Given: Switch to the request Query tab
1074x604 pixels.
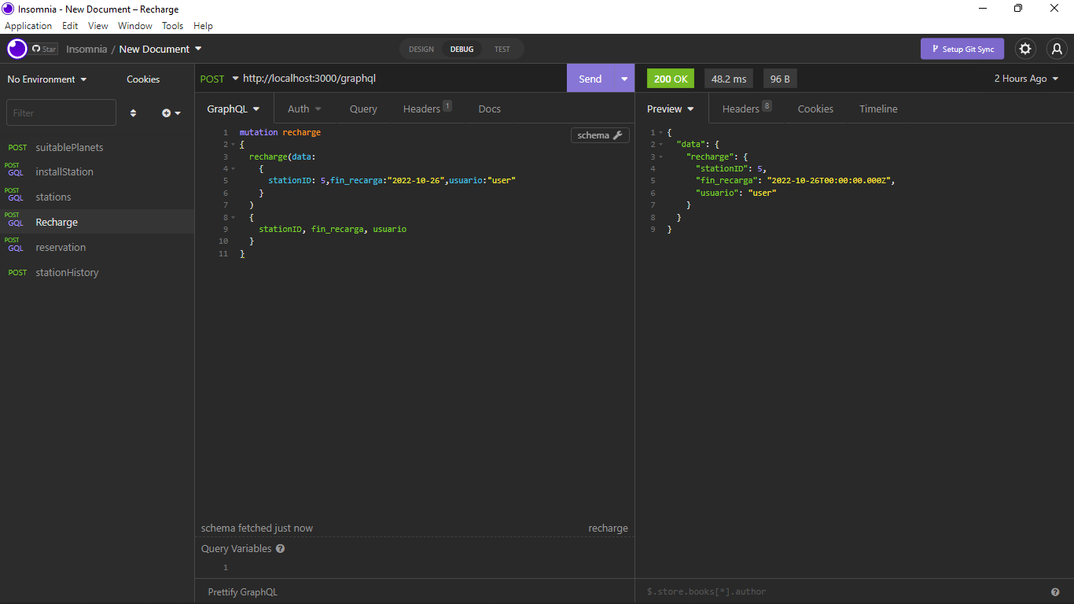Looking at the screenshot, I should pyautogui.click(x=363, y=109).
